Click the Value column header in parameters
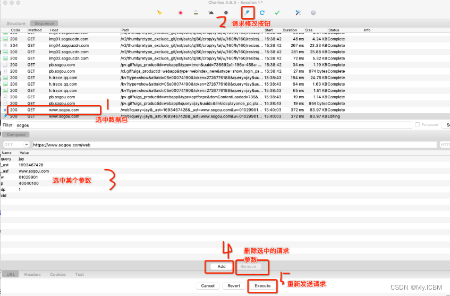Viewport: 450px width, 296px height. click(24, 153)
